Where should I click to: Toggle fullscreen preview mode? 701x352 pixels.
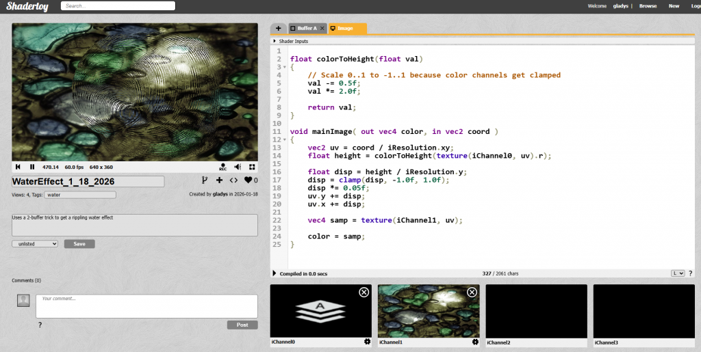click(252, 167)
